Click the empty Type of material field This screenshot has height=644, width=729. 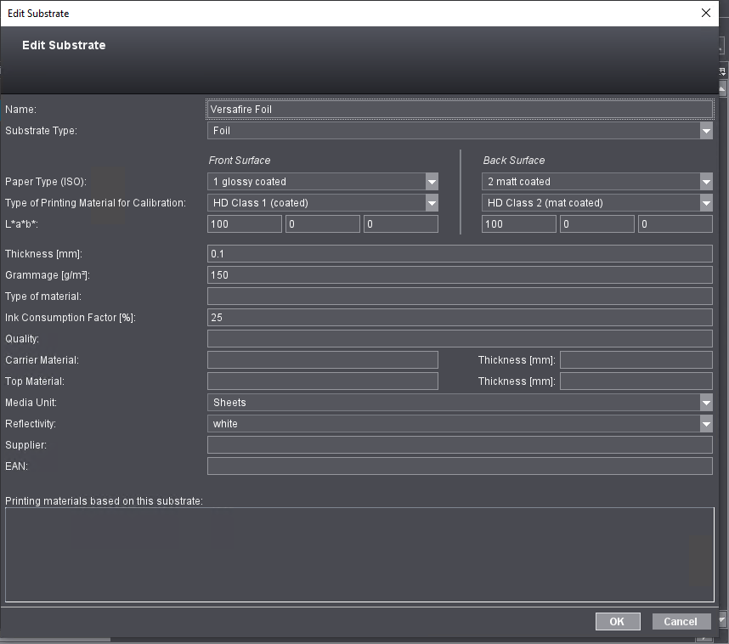[x=459, y=297]
